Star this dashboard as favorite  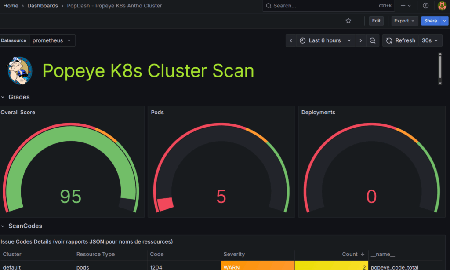[348, 21]
